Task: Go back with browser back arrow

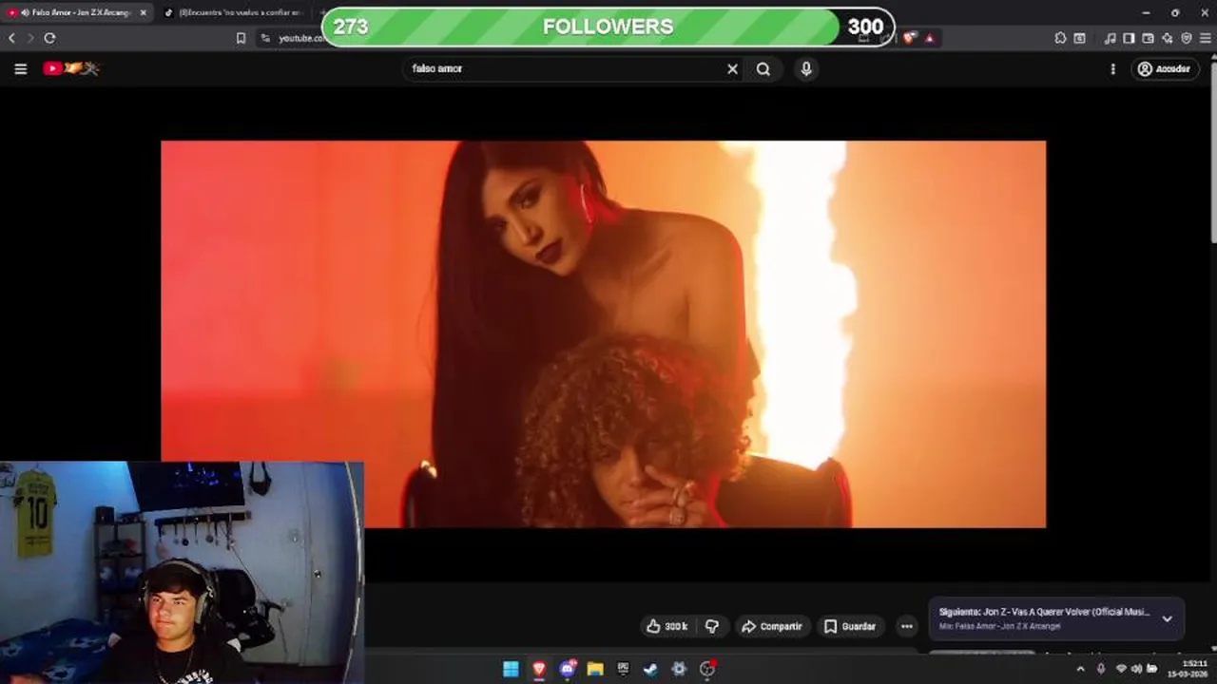Action: click(11, 38)
